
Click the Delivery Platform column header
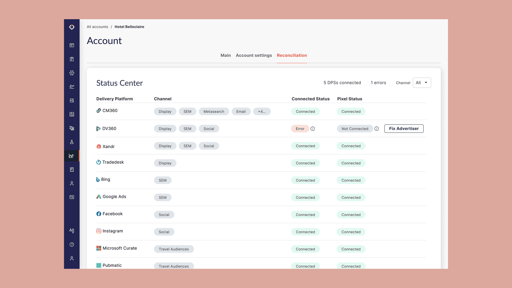tap(115, 99)
